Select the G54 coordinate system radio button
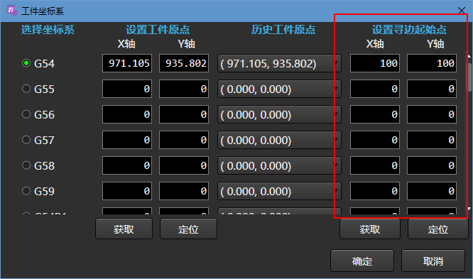 pyautogui.click(x=26, y=63)
